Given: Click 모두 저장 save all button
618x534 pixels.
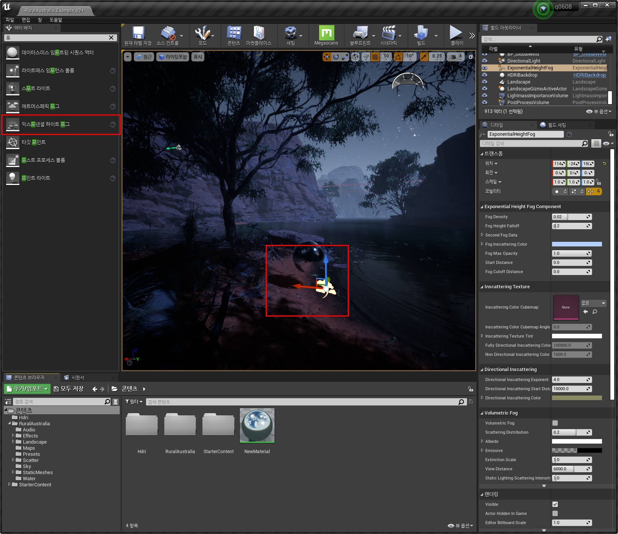Looking at the screenshot, I should point(69,389).
